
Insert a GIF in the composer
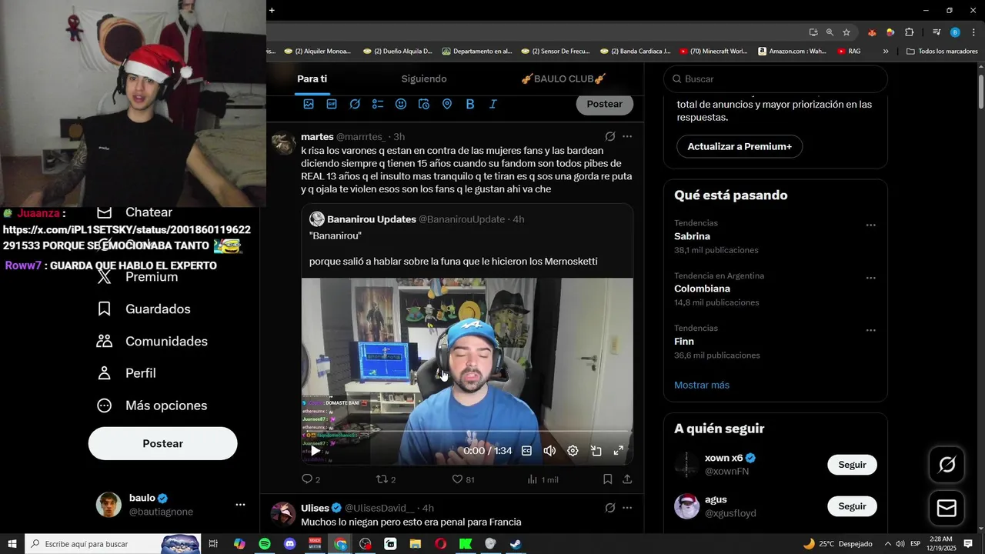coord(332,104)
